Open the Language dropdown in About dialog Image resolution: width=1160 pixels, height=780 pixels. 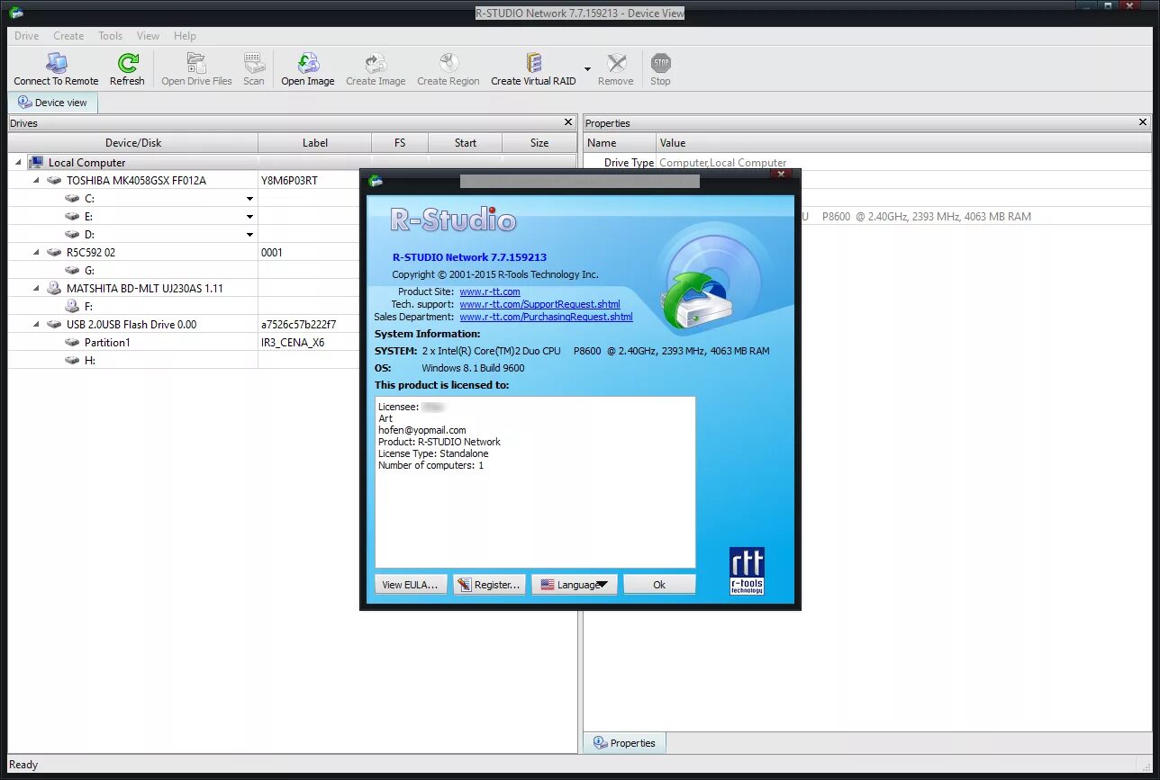pyautogui.click(x=575, y=585)
